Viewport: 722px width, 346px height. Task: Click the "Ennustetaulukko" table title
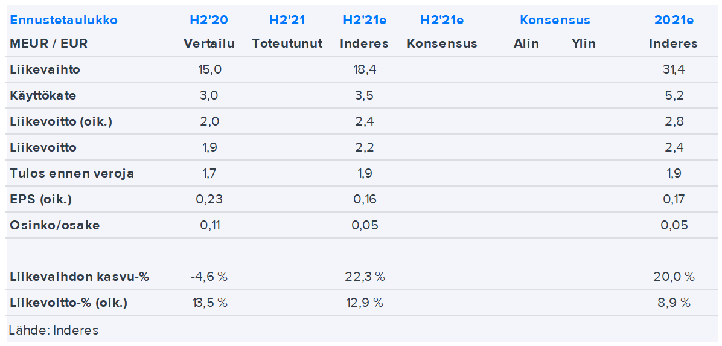coord(63,20)
